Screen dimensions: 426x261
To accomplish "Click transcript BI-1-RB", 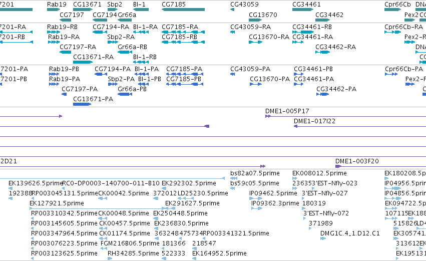I will [145, 57].
